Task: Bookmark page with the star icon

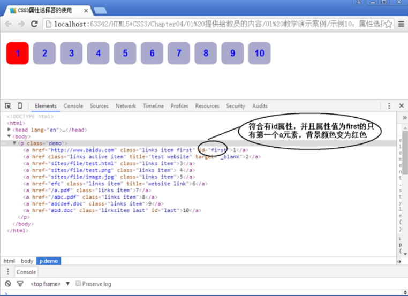Action: [388, 24]
